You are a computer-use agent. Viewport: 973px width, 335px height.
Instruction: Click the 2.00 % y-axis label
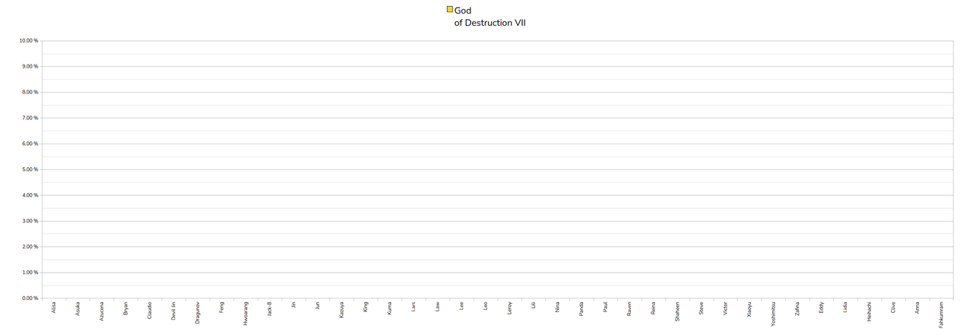tap(29, 247)
